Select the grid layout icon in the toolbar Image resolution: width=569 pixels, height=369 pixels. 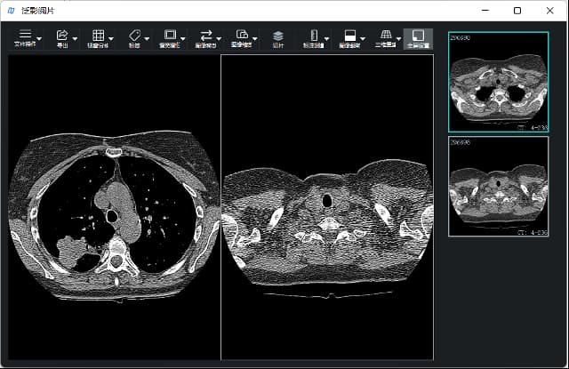(98, 35)
